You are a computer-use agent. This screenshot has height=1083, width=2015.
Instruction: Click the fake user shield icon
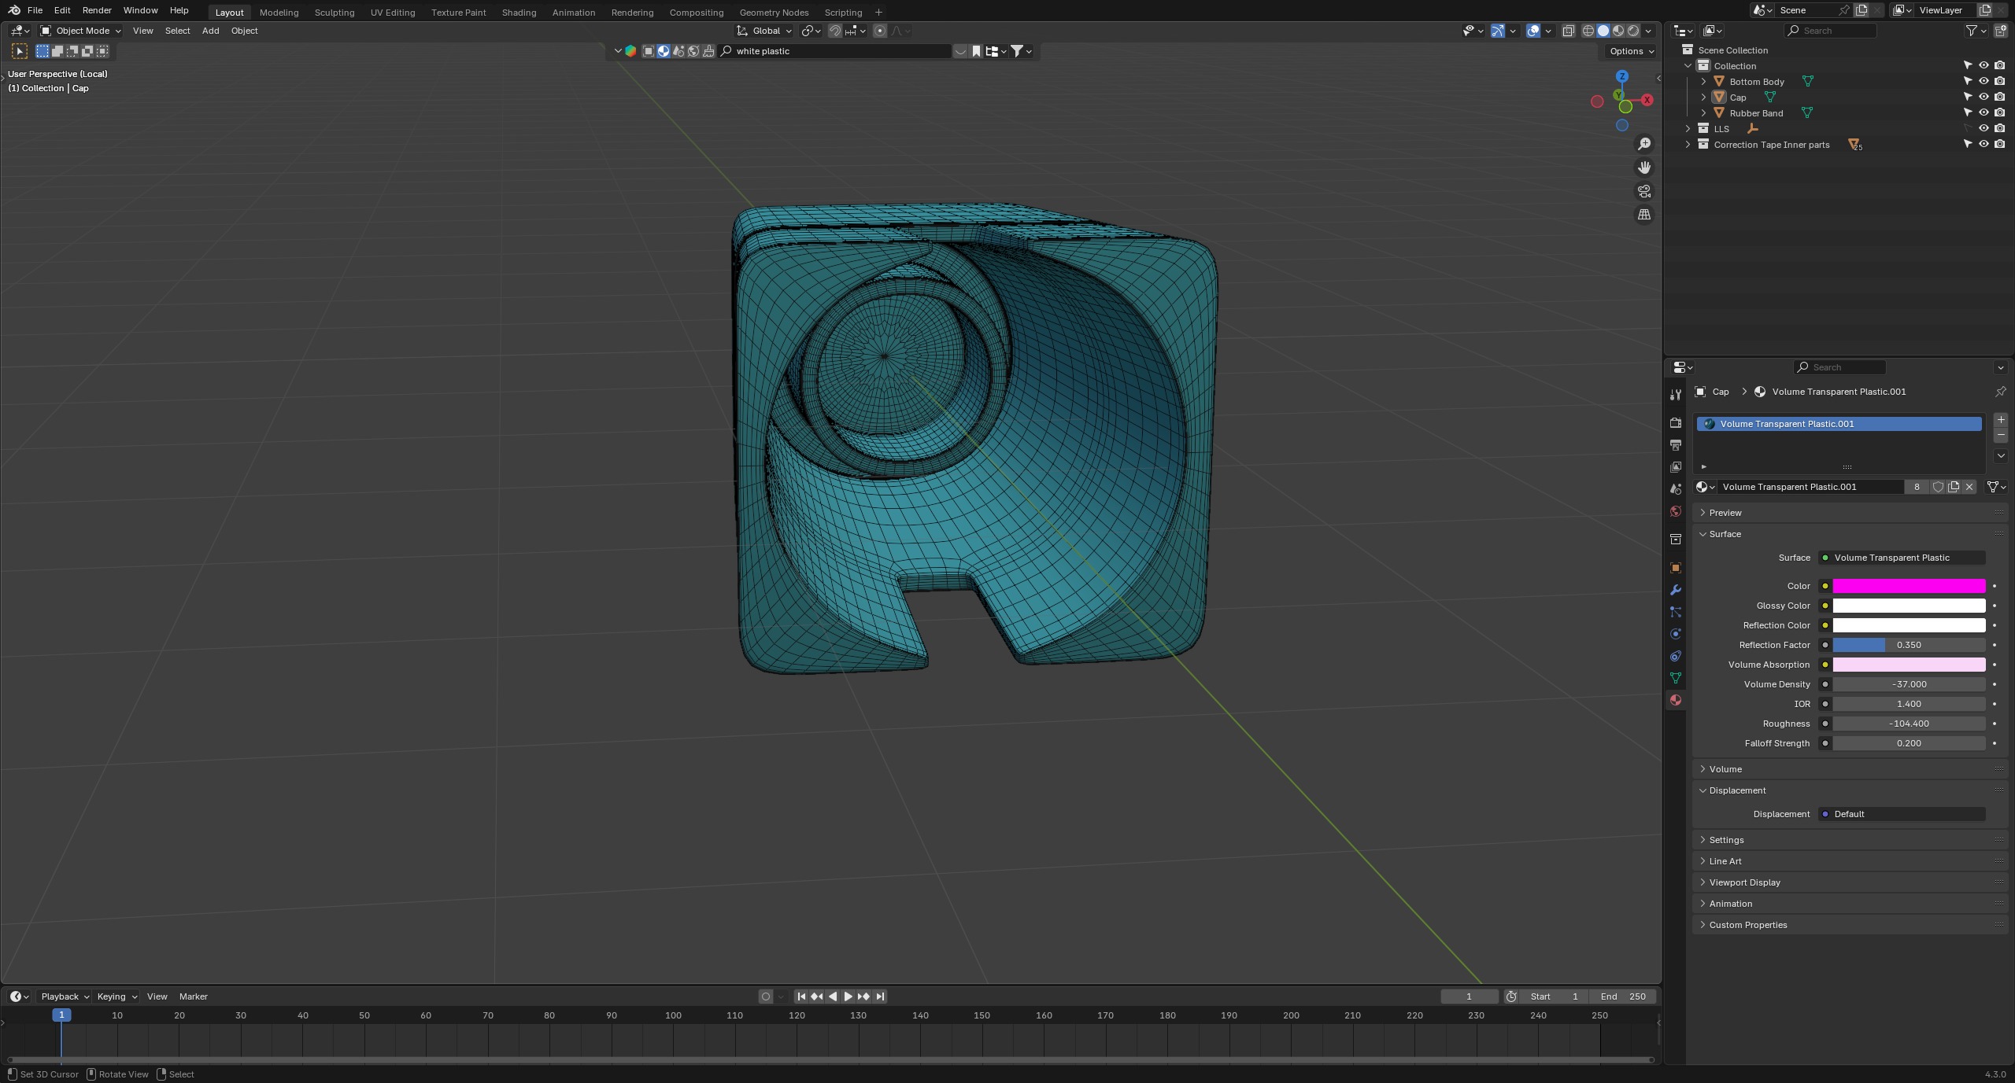pos(1938,487)
